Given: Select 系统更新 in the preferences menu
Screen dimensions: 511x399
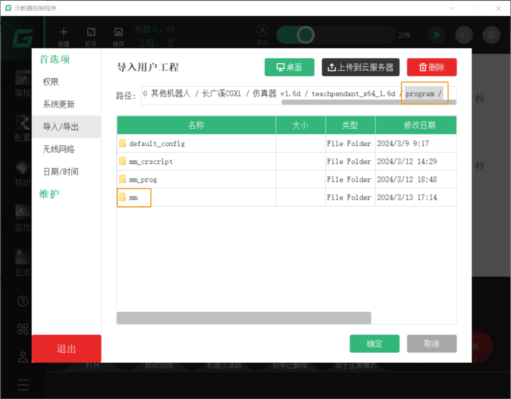Looking at the screenshot, I should pyautogui.click(x=66, y=104).
